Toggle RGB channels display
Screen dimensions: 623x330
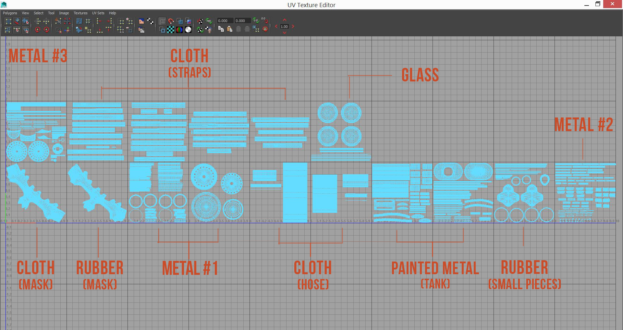point(179,30)
